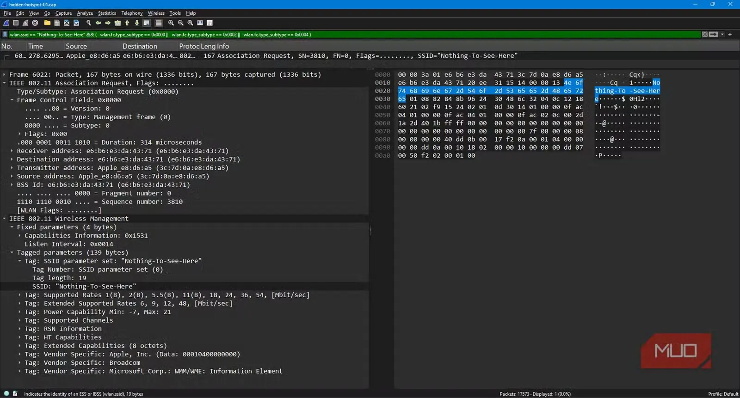Click Profile: Default in status bar
Viewport: 740px width, 398px height.
click(x=723, y=394)
